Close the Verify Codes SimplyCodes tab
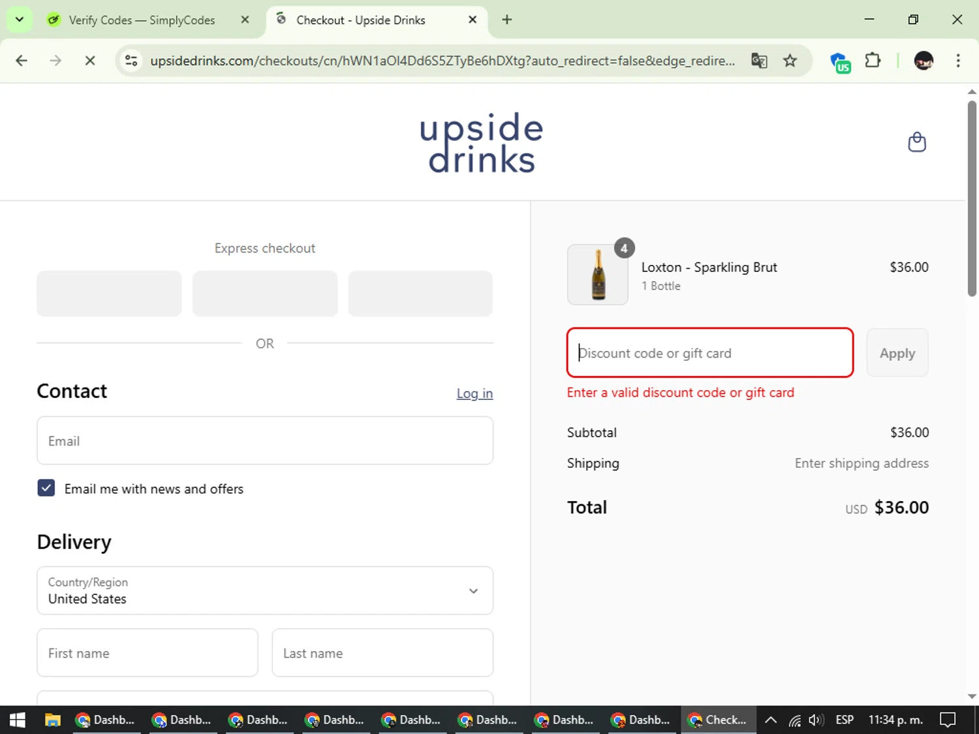Image resolution: width=979 pixels, height=734 pixels. click(x=245, y=20)
